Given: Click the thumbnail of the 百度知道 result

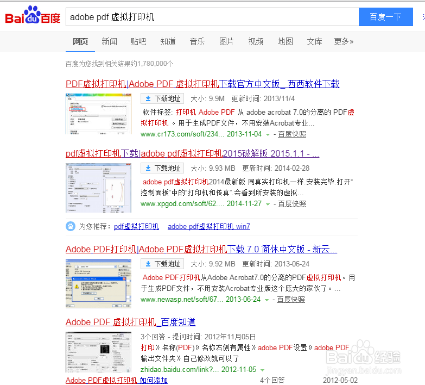Looking at the screenshot, I should 98,352.
